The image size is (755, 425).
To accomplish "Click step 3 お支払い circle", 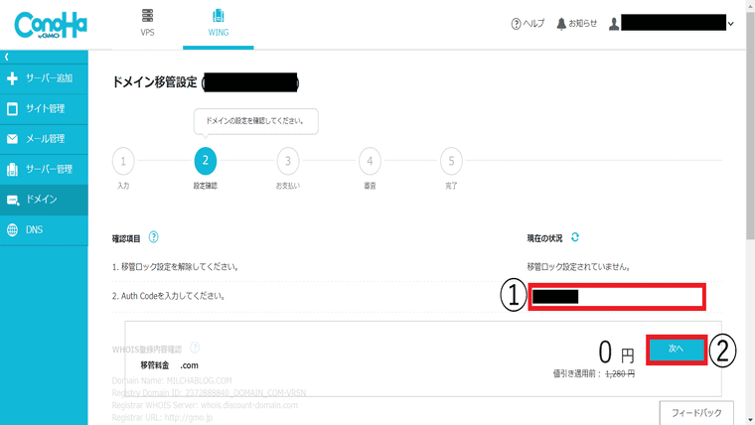I will 288,161.
